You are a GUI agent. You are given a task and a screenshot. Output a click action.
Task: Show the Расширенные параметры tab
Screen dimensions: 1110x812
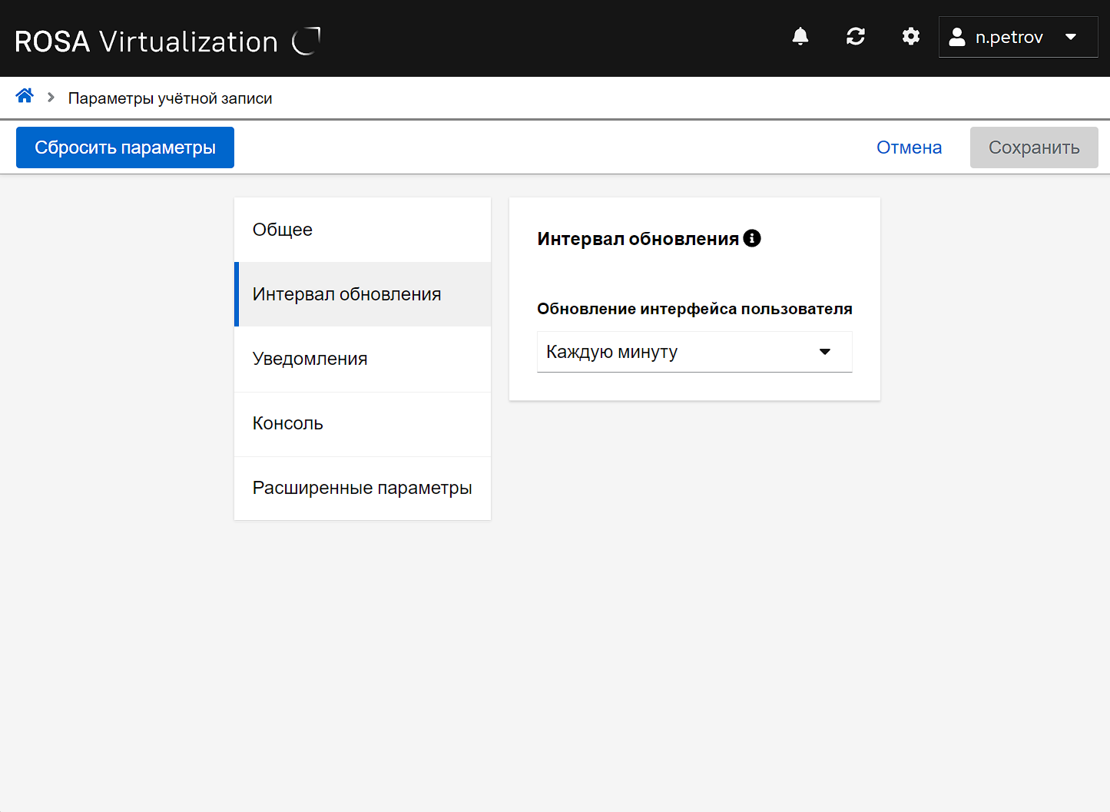[x=362, y=488]
